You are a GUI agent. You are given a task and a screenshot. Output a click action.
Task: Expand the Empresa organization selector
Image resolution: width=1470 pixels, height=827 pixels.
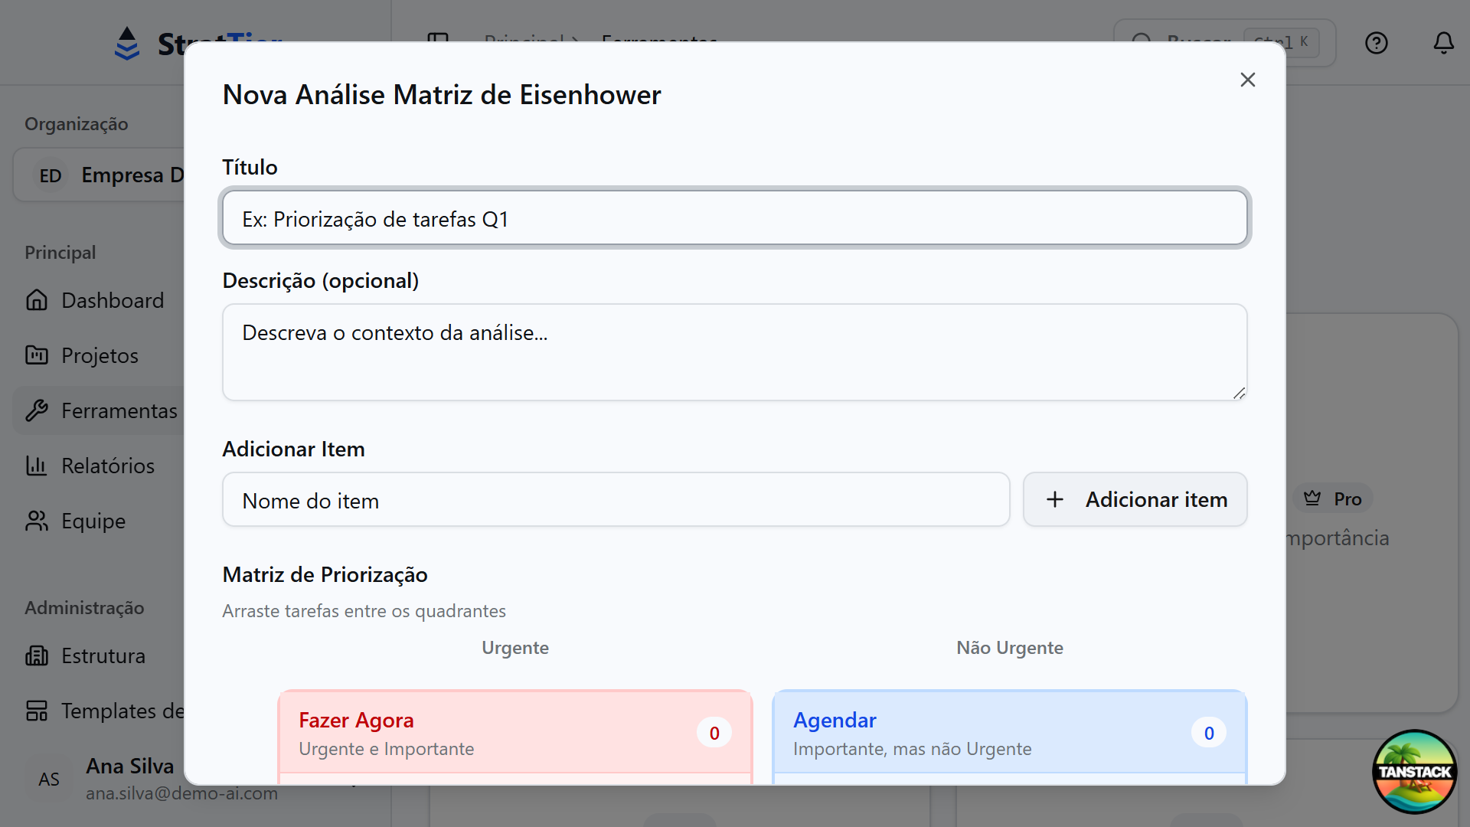pos(100,175)
